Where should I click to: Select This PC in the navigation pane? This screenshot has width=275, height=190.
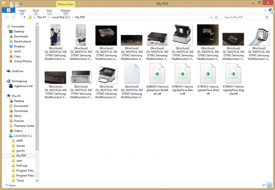pos(16,96)
